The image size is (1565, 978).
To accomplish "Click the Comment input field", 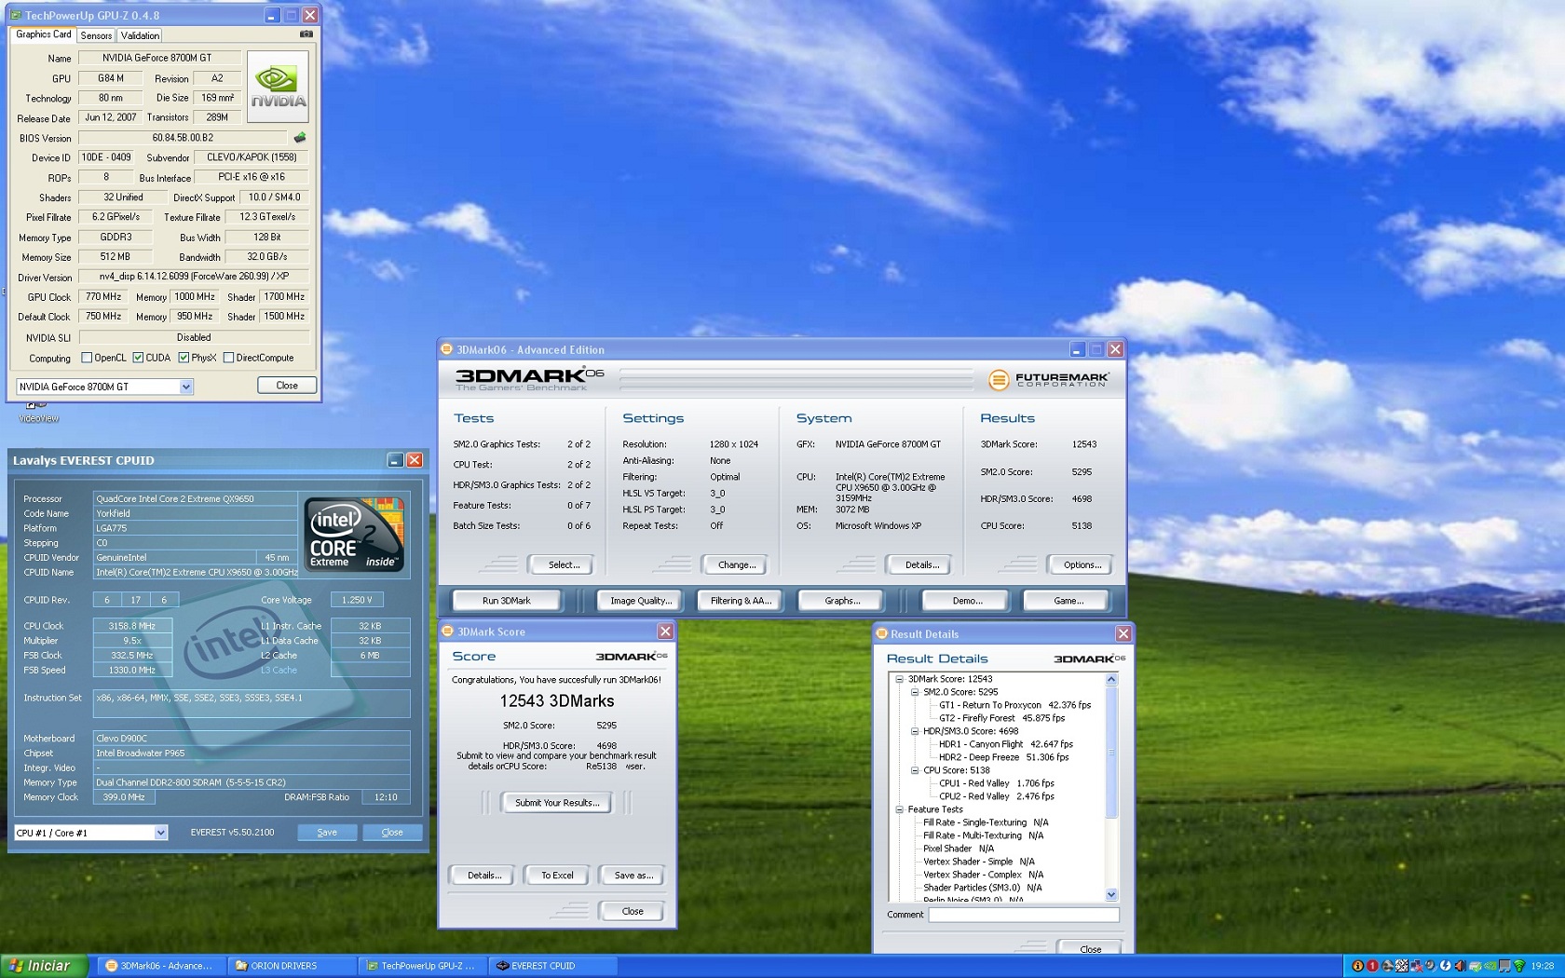I will pyautogui.click(x=1023, y=915).
